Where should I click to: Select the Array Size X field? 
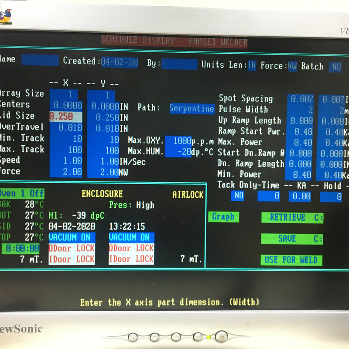[x=64, y=94]
